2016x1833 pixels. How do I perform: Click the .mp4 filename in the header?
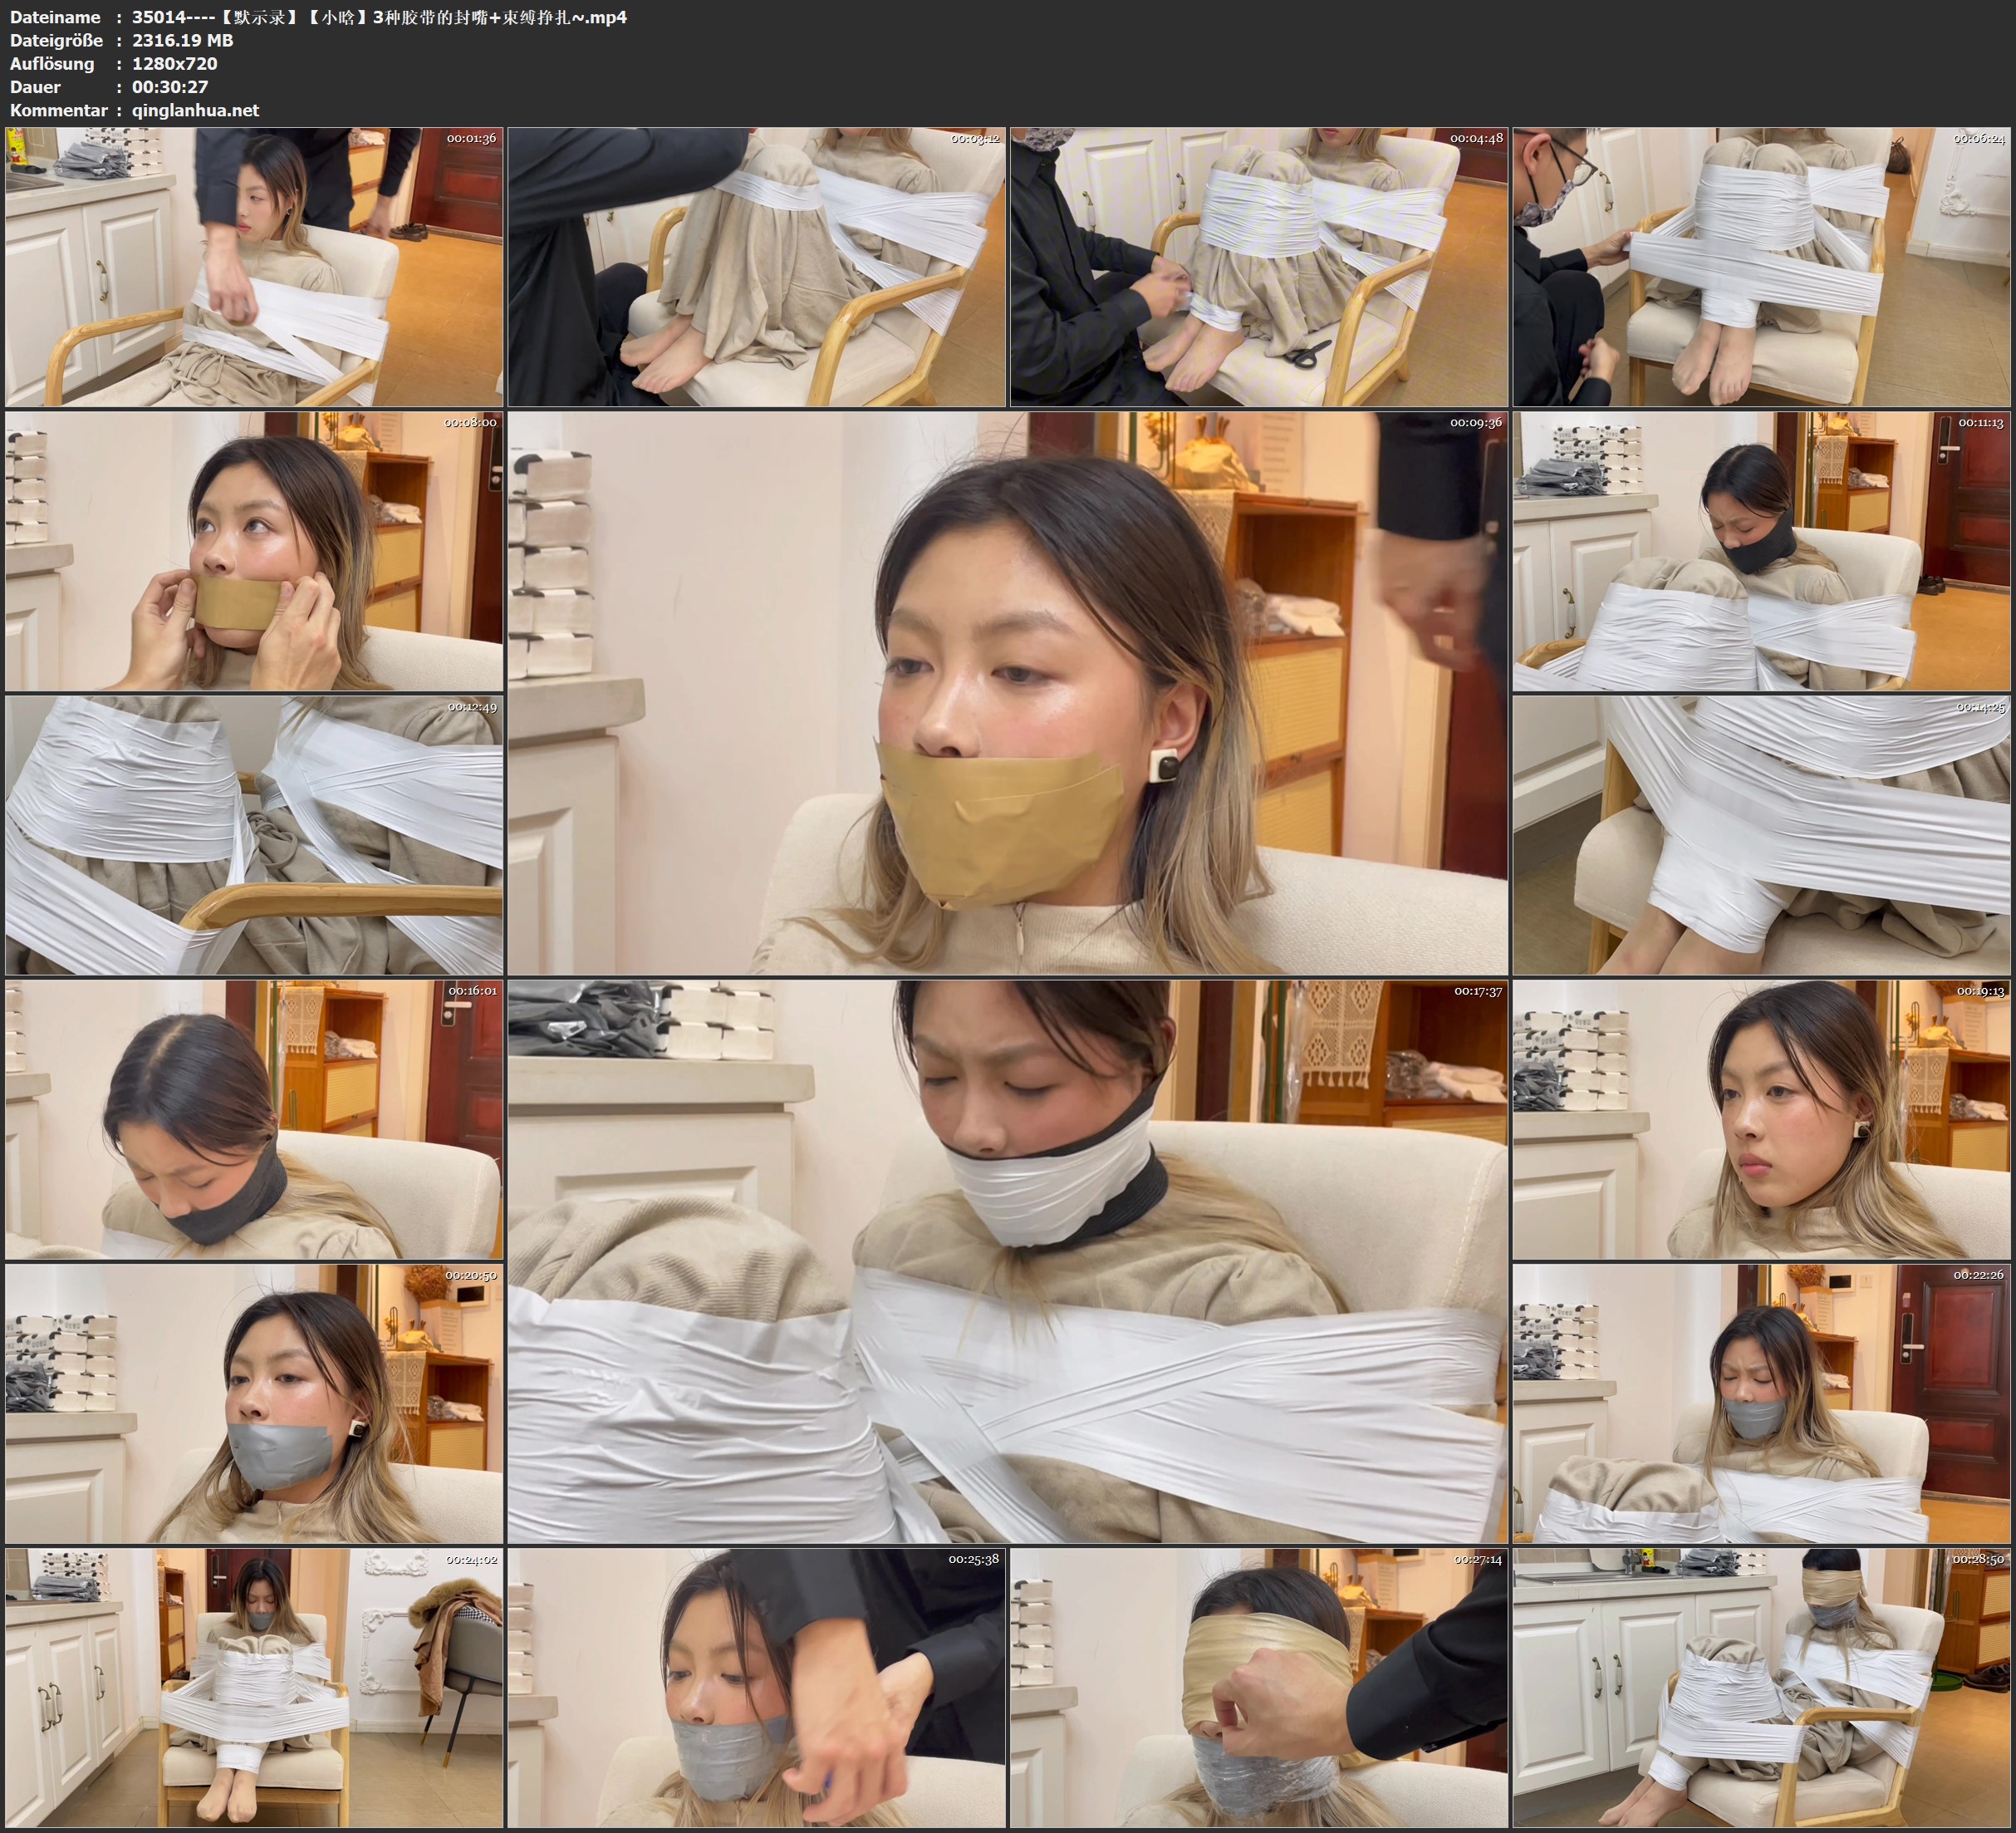[x=379, y=17]
